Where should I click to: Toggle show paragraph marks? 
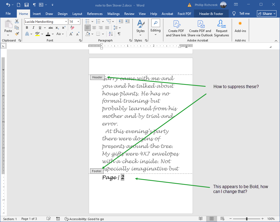pyautogui.click(x=120, y=34)
